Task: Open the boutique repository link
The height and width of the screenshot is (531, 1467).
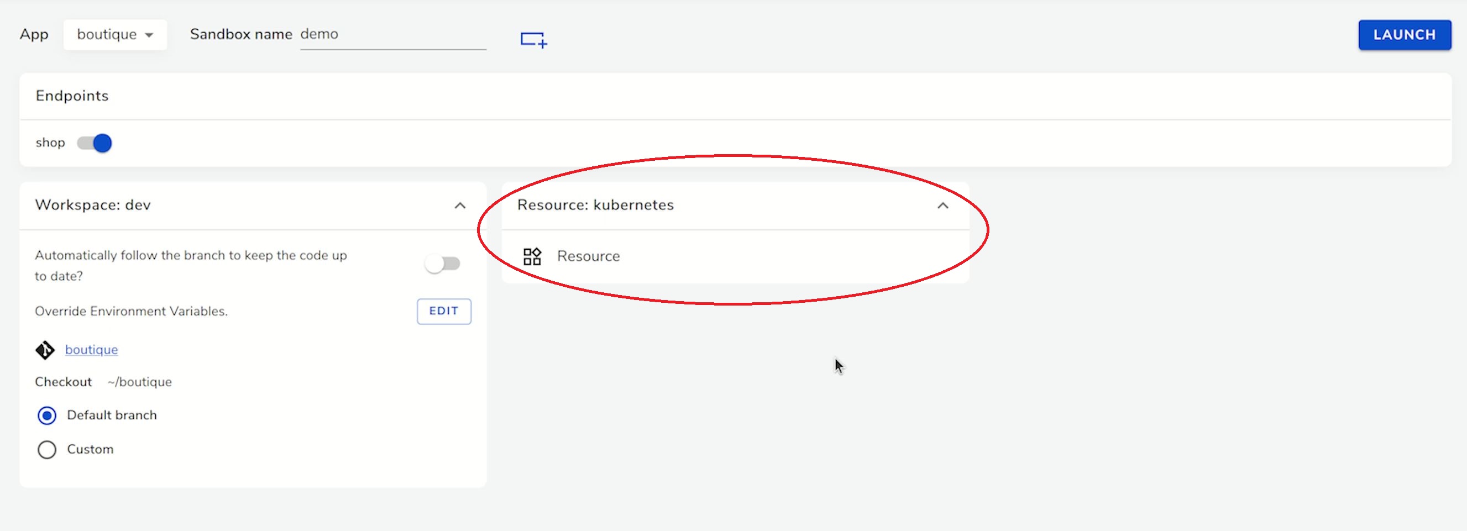Action: (x=92, y=349)
